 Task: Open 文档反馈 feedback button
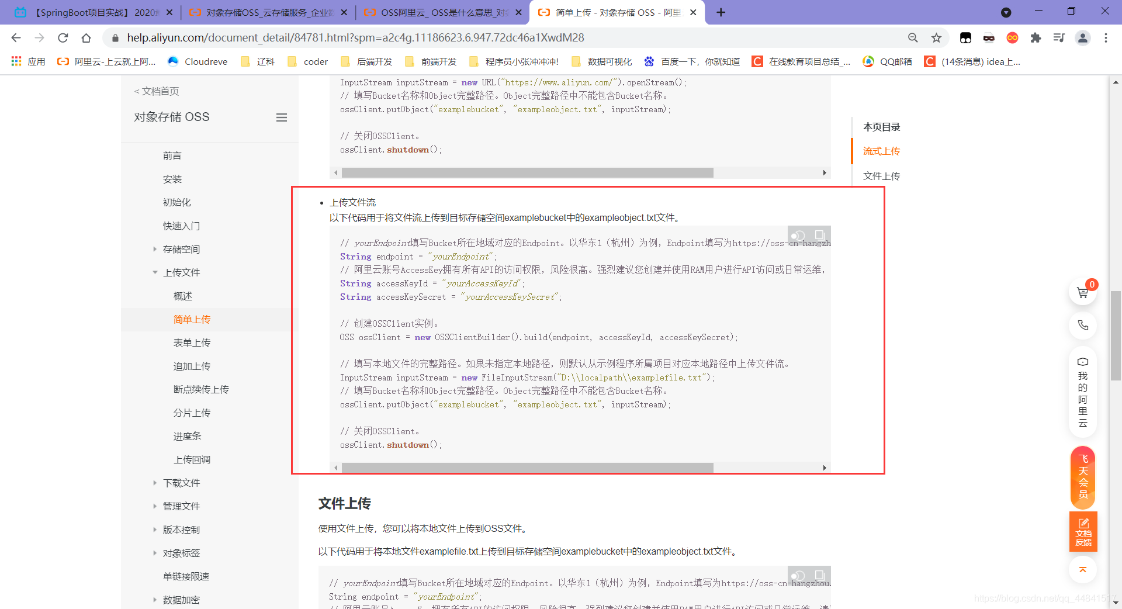pyautogui.click(x=1083, y=531)
